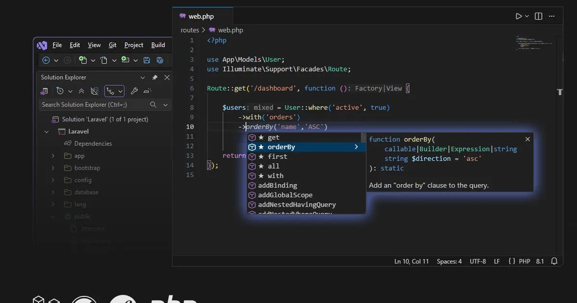Select the with suggestion in autocomplete list

[306, 176]
